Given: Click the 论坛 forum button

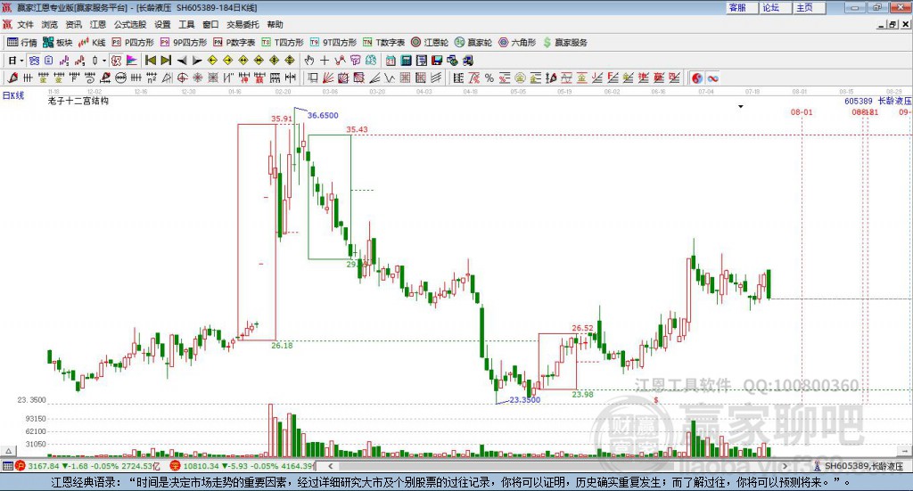Looking at the screenshot, I should 775,7.
